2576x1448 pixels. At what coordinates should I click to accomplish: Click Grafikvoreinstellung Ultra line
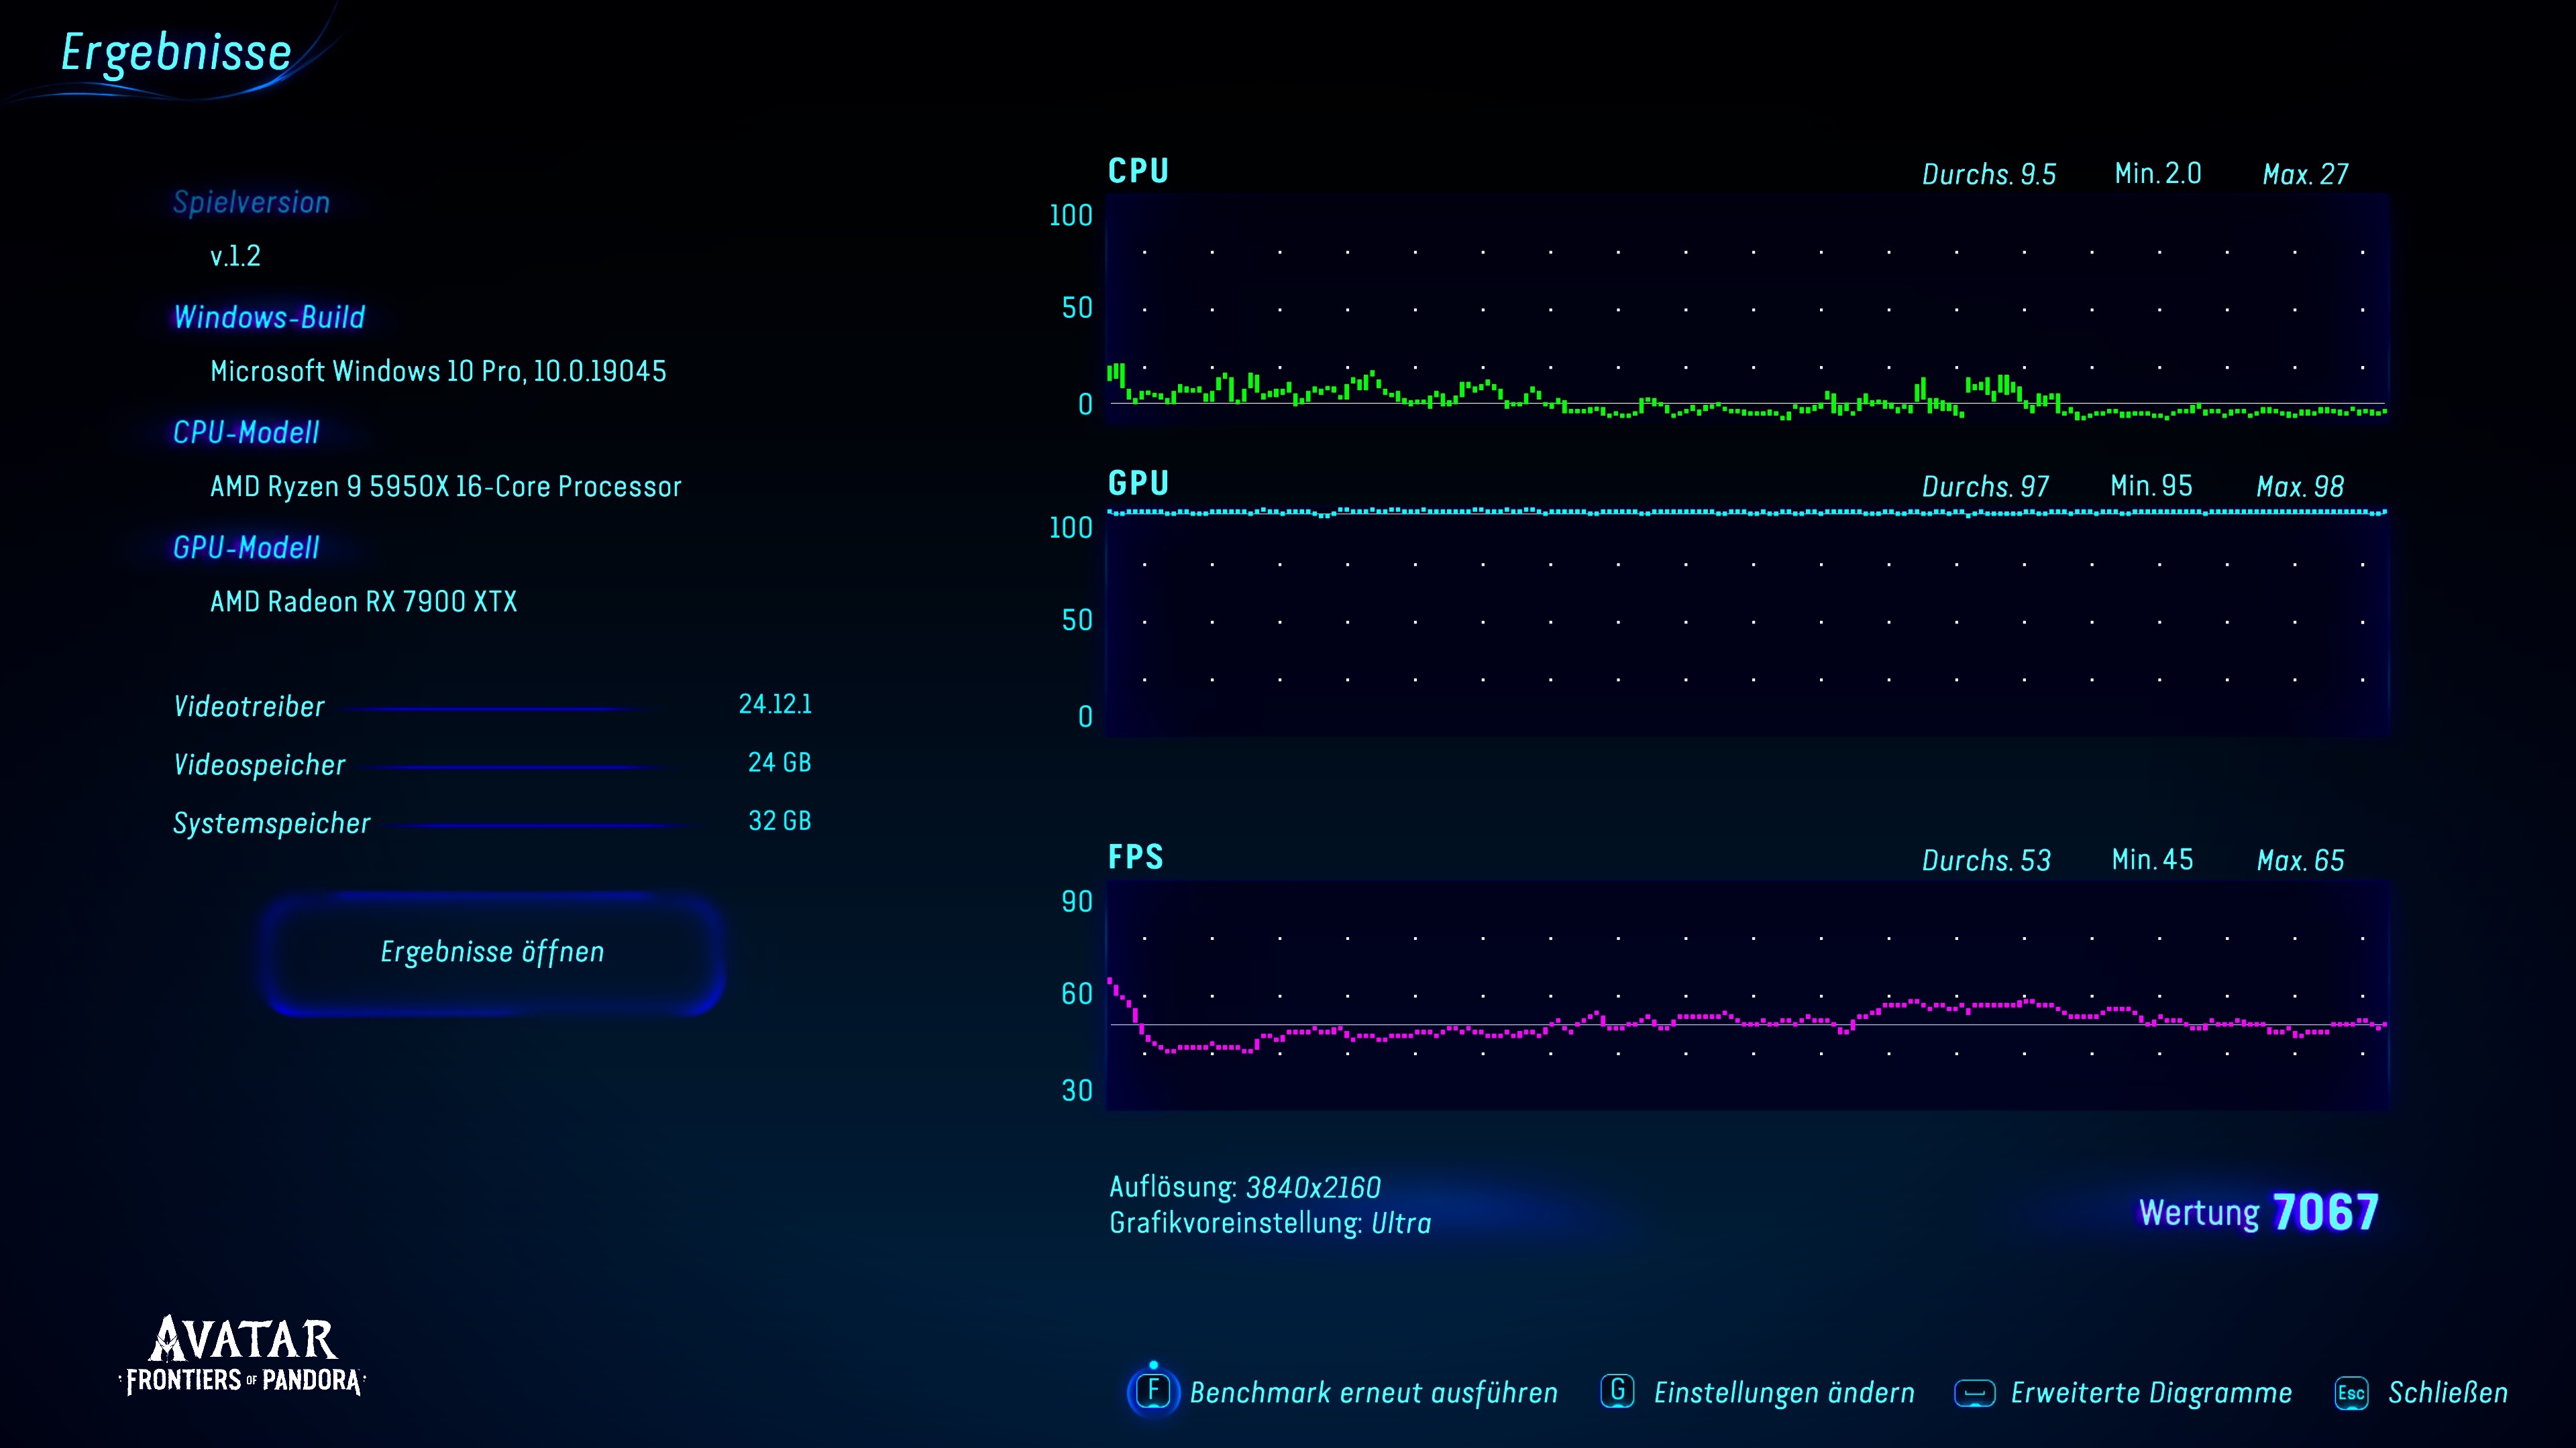coord(1270,1223)
